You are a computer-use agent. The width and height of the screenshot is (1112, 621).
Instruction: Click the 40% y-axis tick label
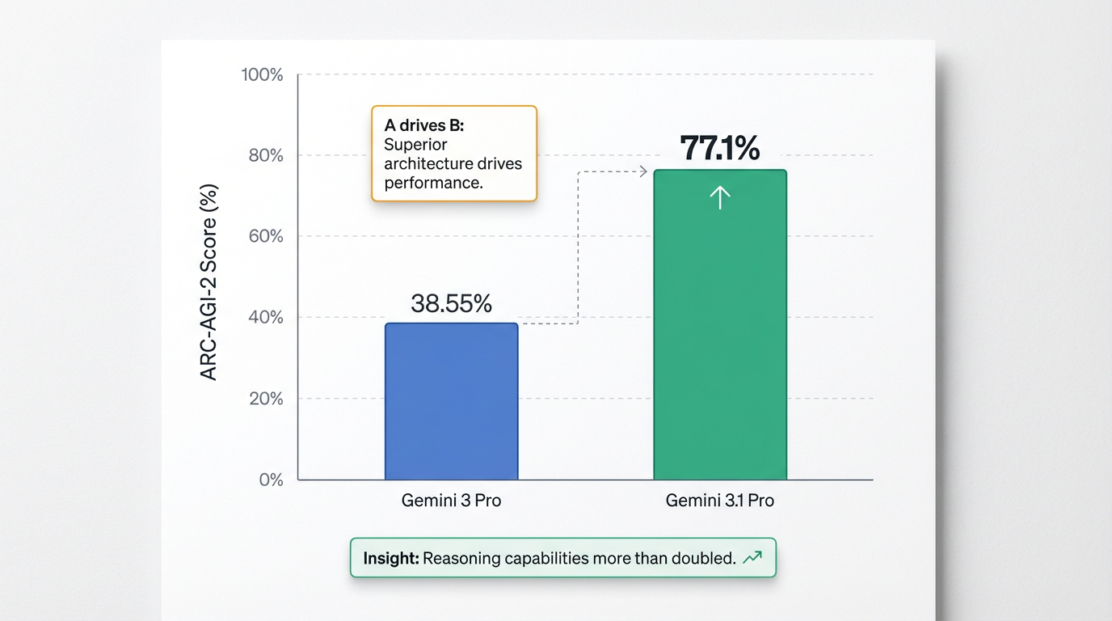[265, 318]
